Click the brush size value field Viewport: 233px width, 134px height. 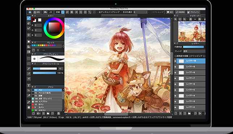(60, 69)
